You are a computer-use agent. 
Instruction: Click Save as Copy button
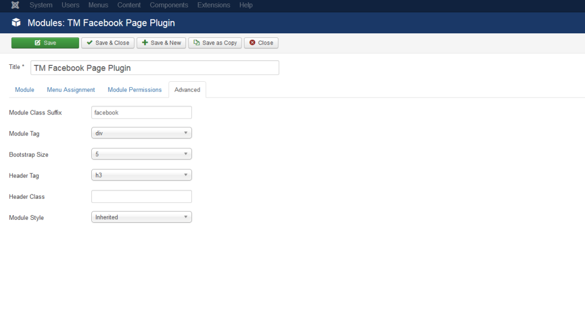coord(215,43)
